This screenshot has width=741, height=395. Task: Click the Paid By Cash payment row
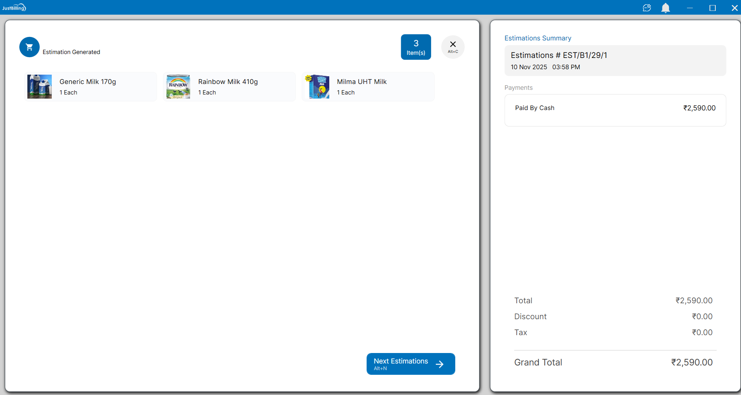pos(615,108)
